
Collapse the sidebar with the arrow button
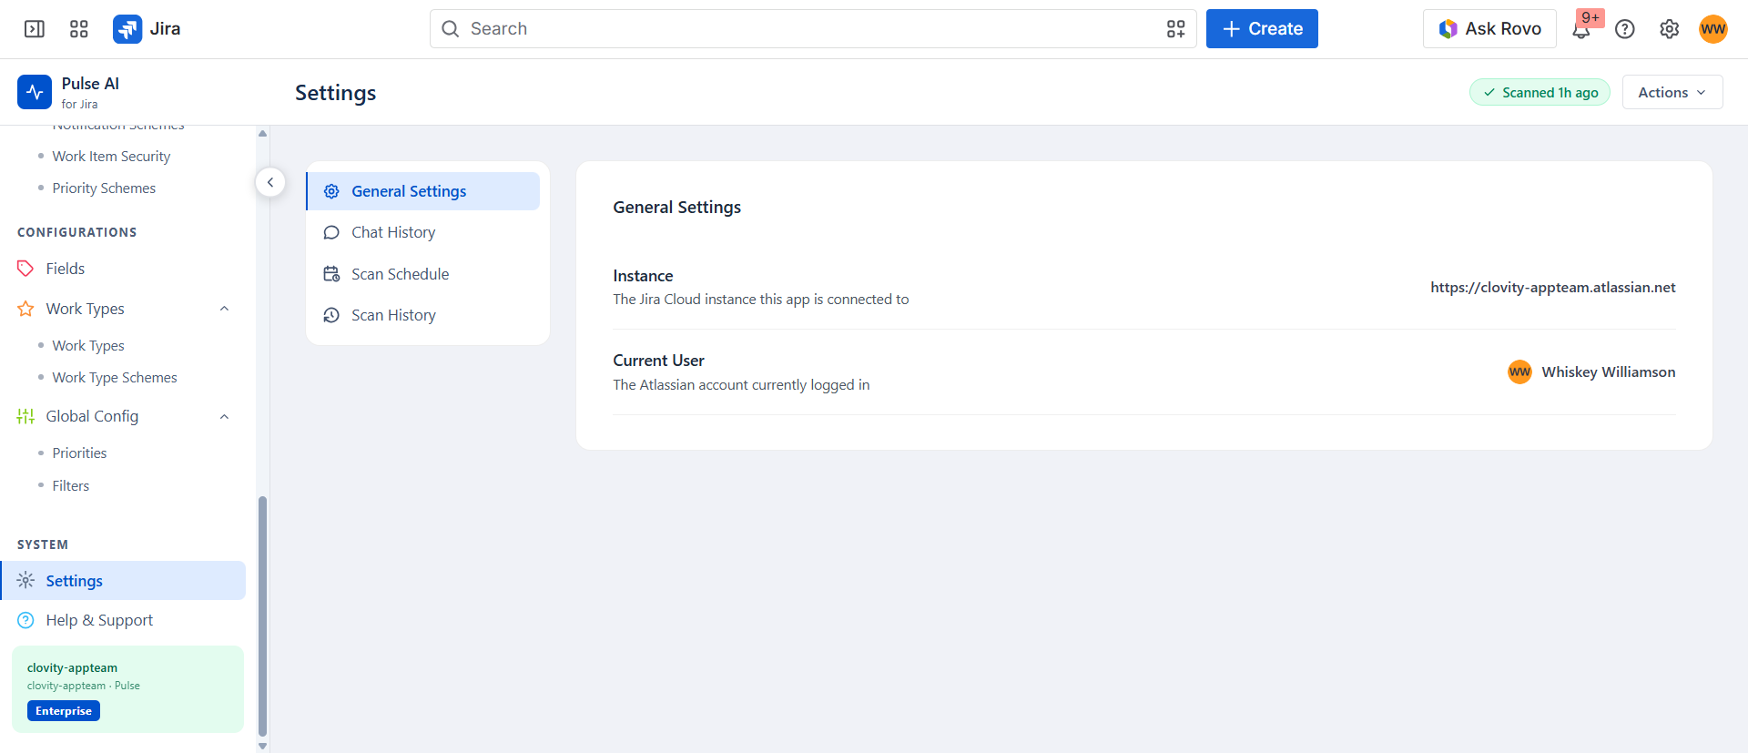[x=270, y=182]
